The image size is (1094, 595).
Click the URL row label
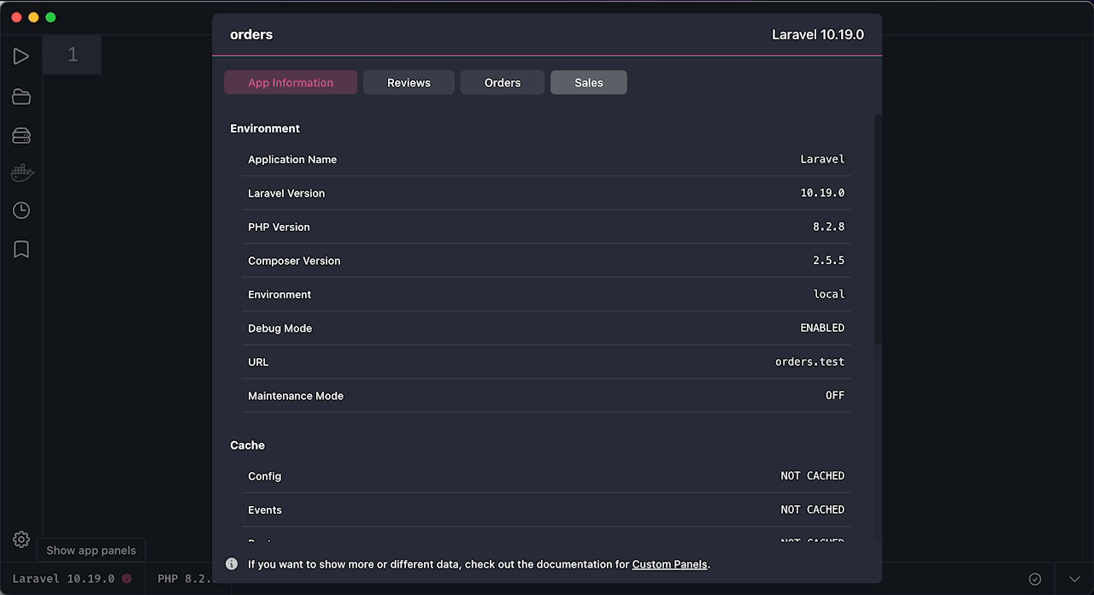(258, 362)
